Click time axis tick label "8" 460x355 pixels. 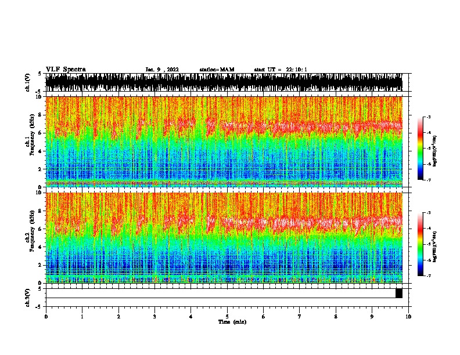336,317
